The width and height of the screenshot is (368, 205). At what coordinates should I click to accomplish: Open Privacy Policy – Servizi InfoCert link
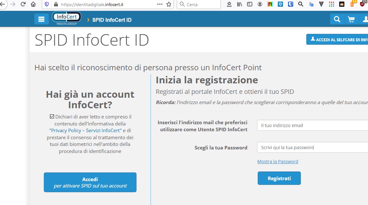[x=85, y=131]
